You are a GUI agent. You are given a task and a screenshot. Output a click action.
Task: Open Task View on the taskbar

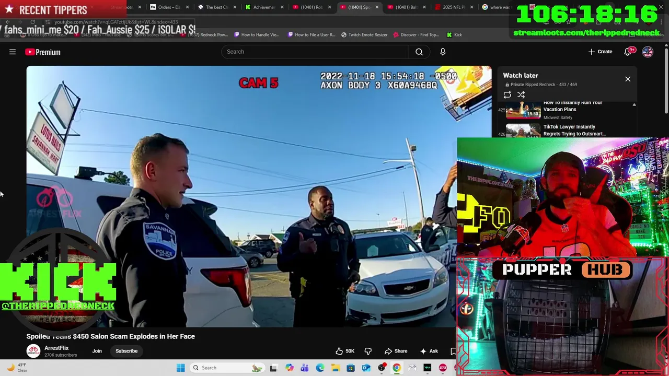pos(273,368)
